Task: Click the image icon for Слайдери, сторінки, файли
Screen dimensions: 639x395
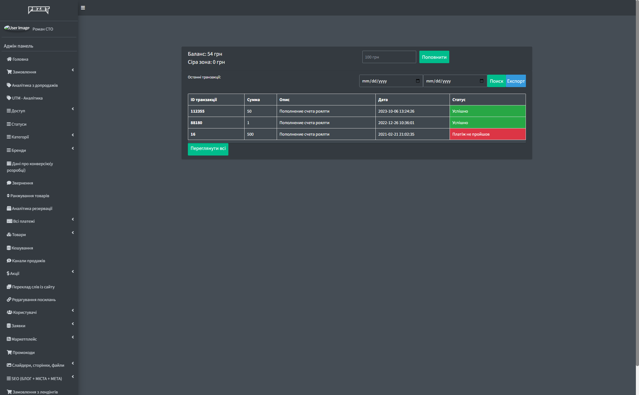Action: pos(9,365)
